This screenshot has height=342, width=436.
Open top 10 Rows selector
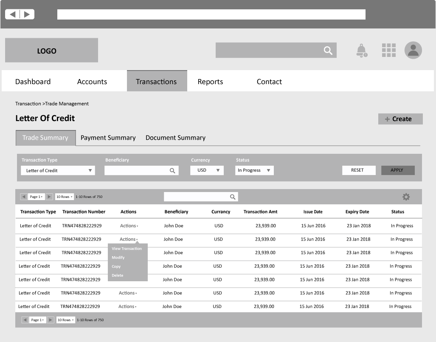pyautogui.click(x=65, y=197)
